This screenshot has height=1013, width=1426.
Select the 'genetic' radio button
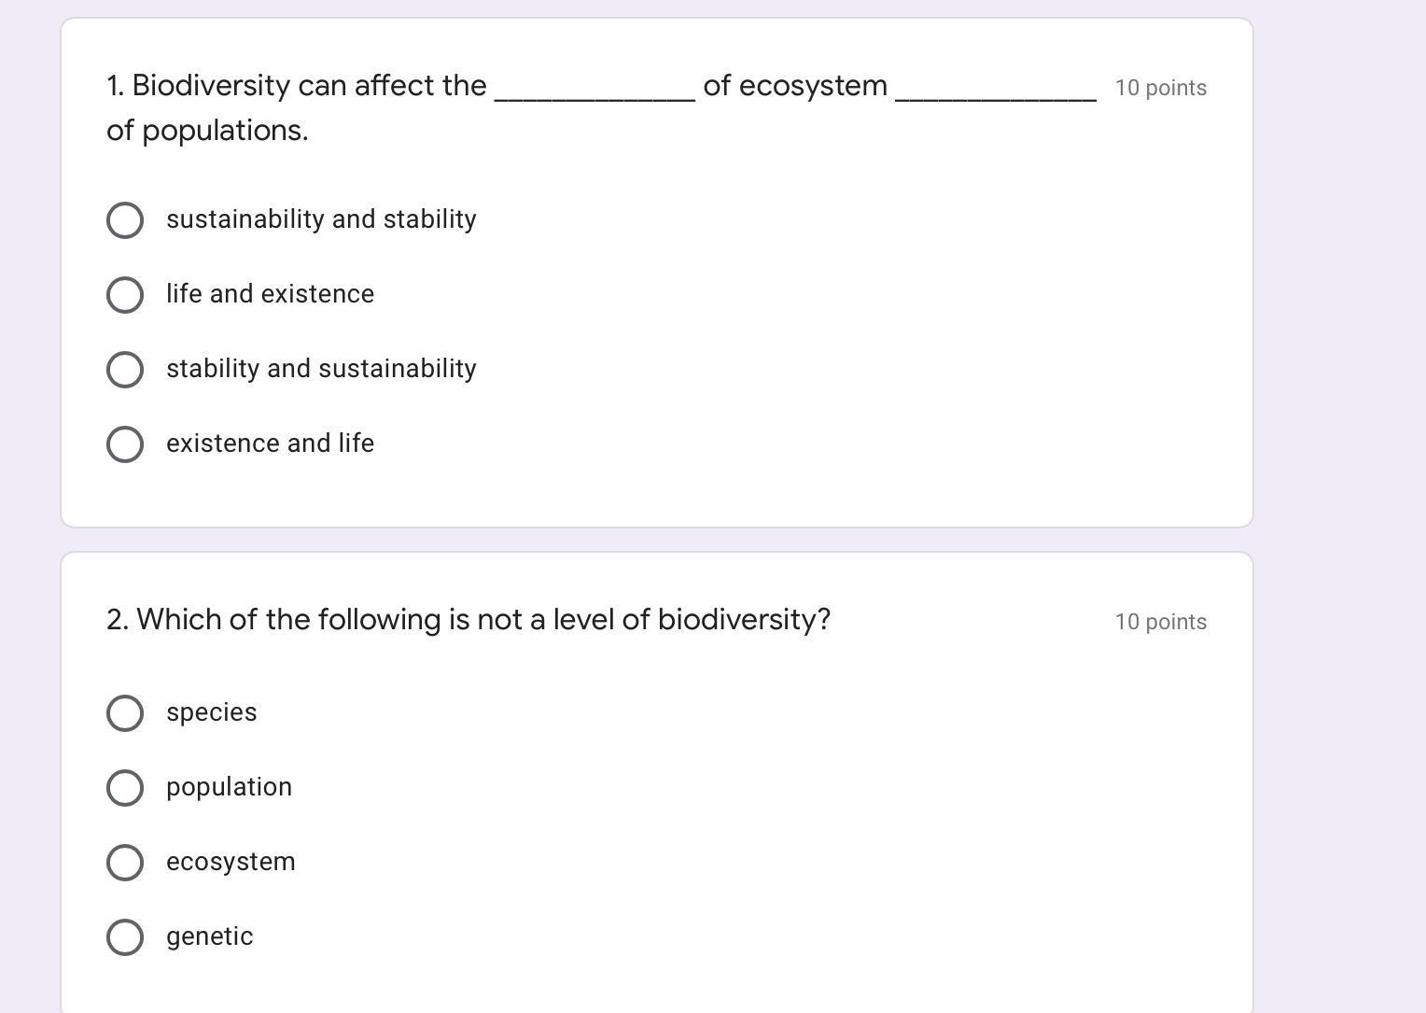tap(125, 937)
